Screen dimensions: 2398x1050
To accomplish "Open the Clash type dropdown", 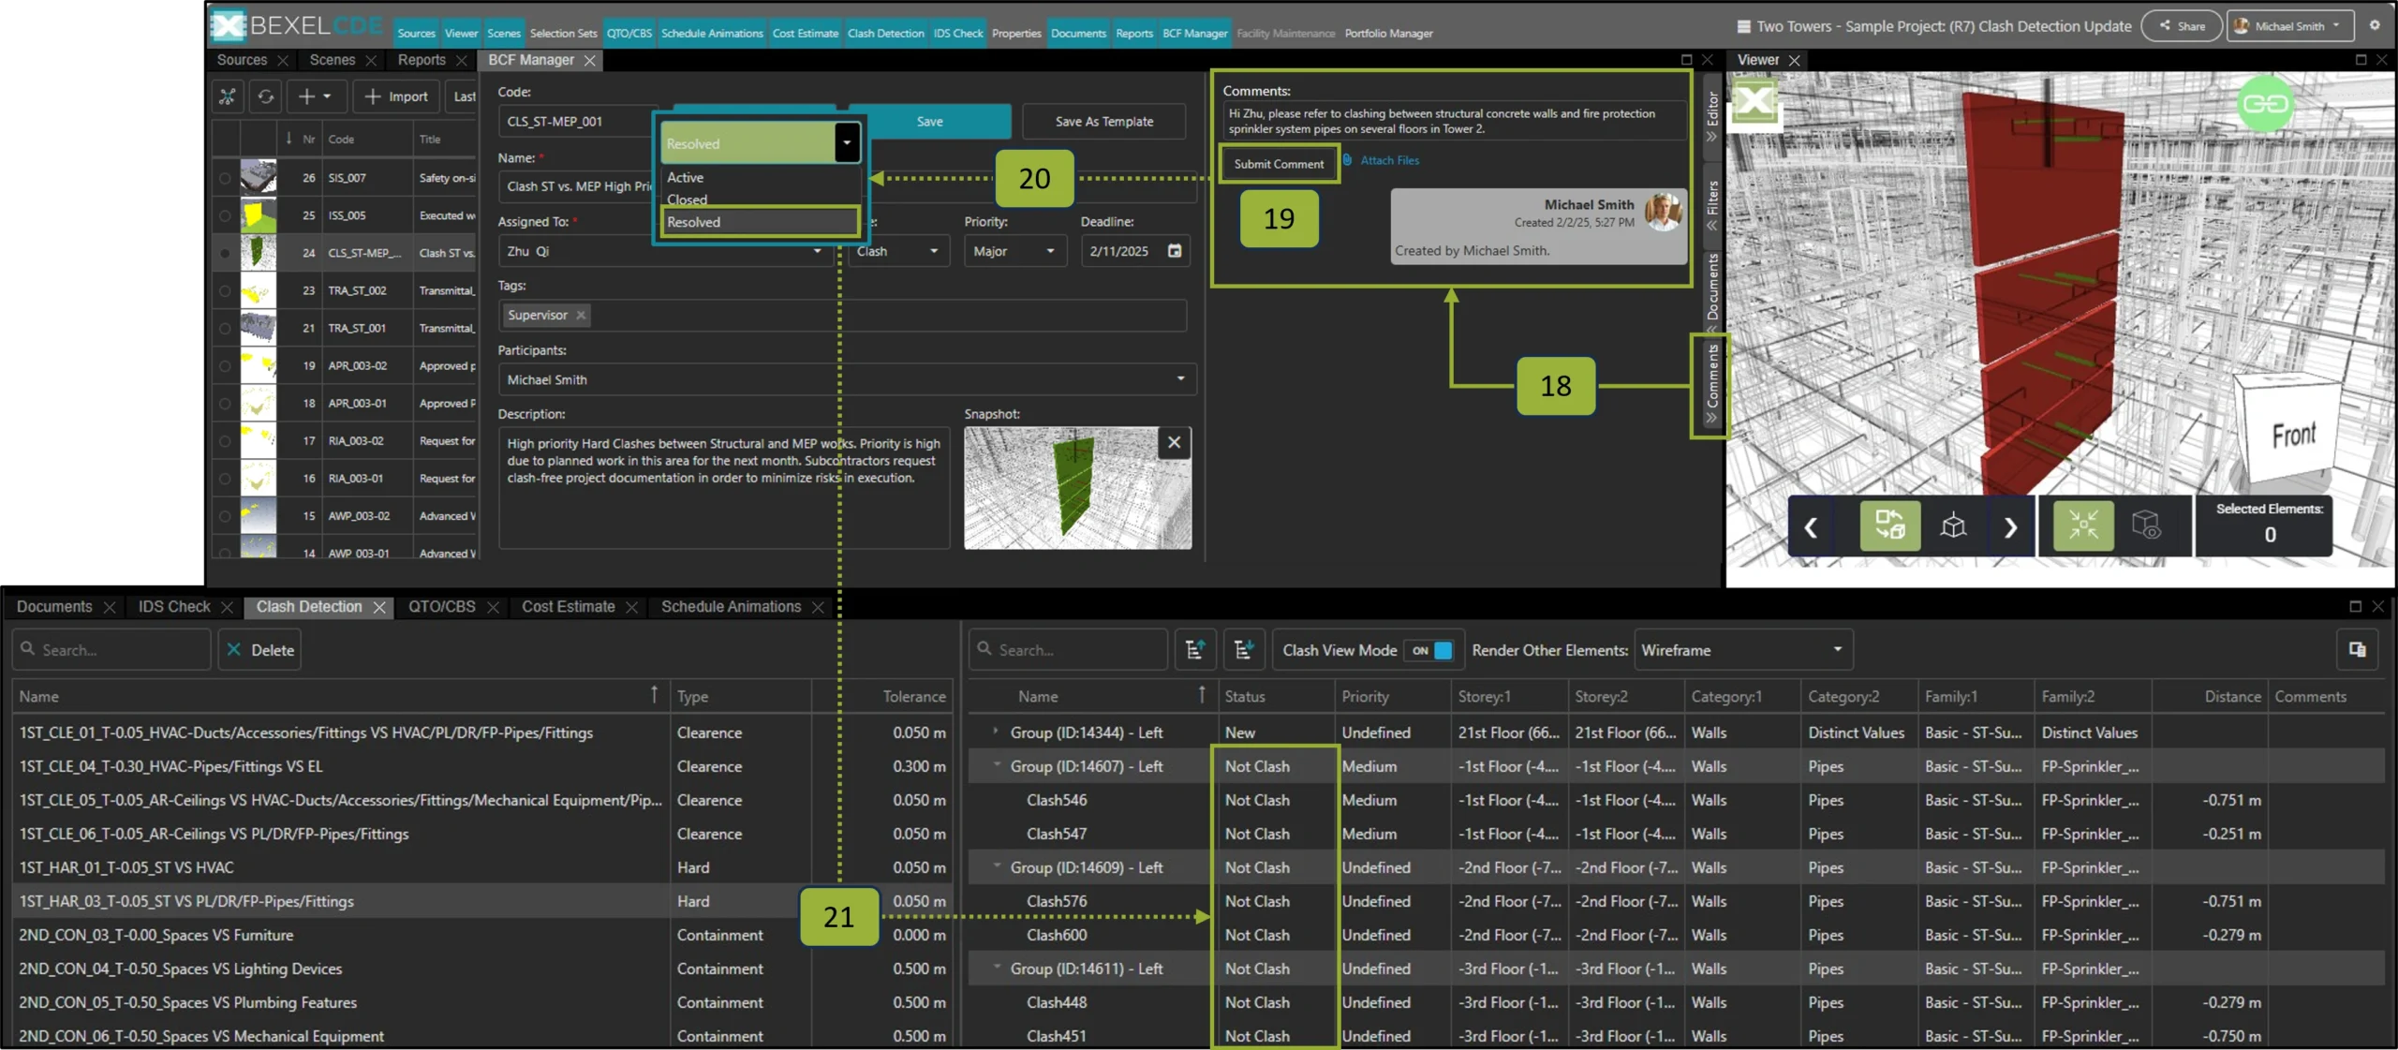I will tap(898, 252).
